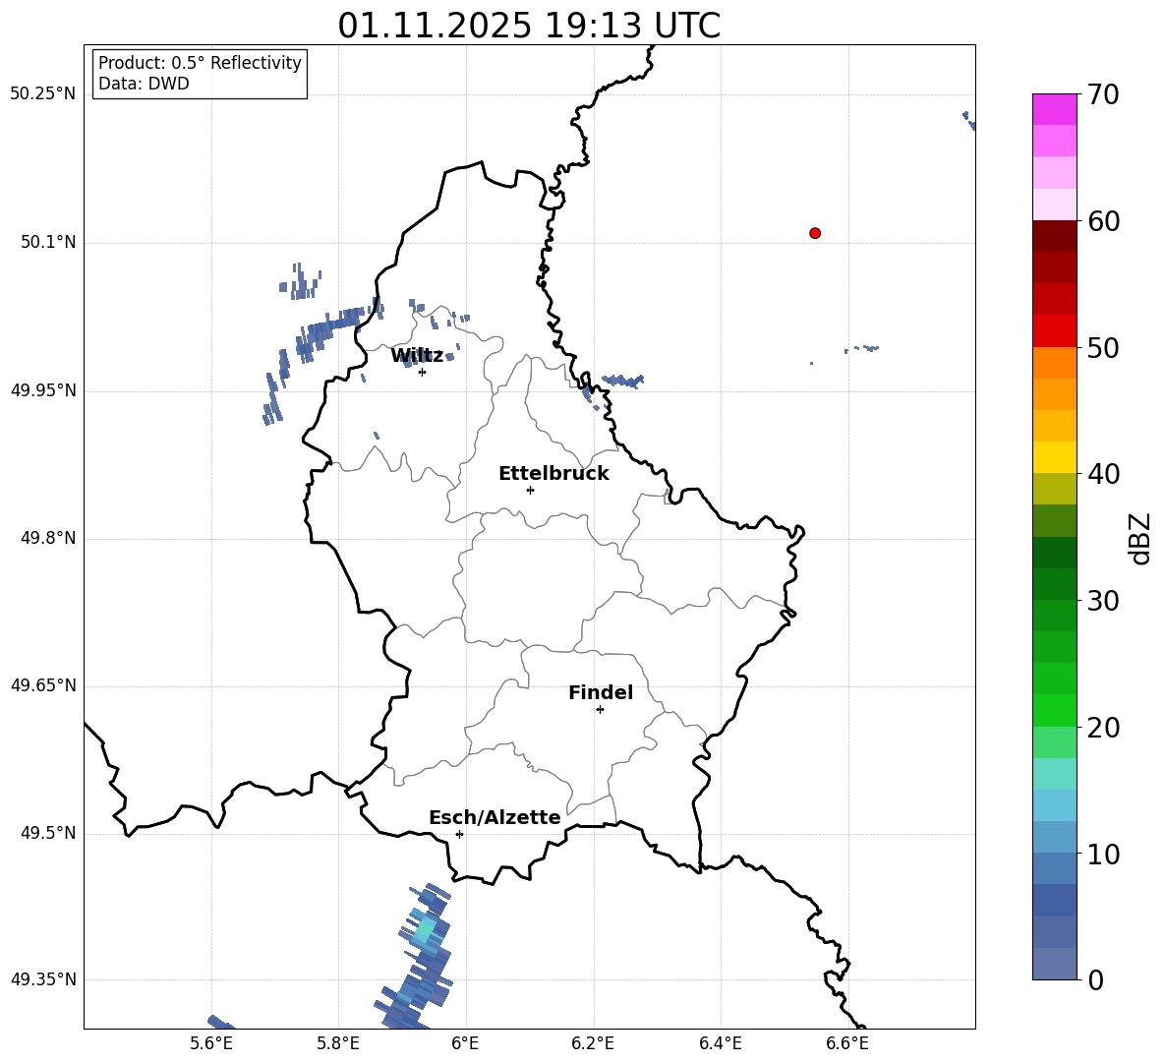Click the 5.8°E longitude label
The width and height of the screenshot is (1164, 1063).
click(x=338, y=1043)
